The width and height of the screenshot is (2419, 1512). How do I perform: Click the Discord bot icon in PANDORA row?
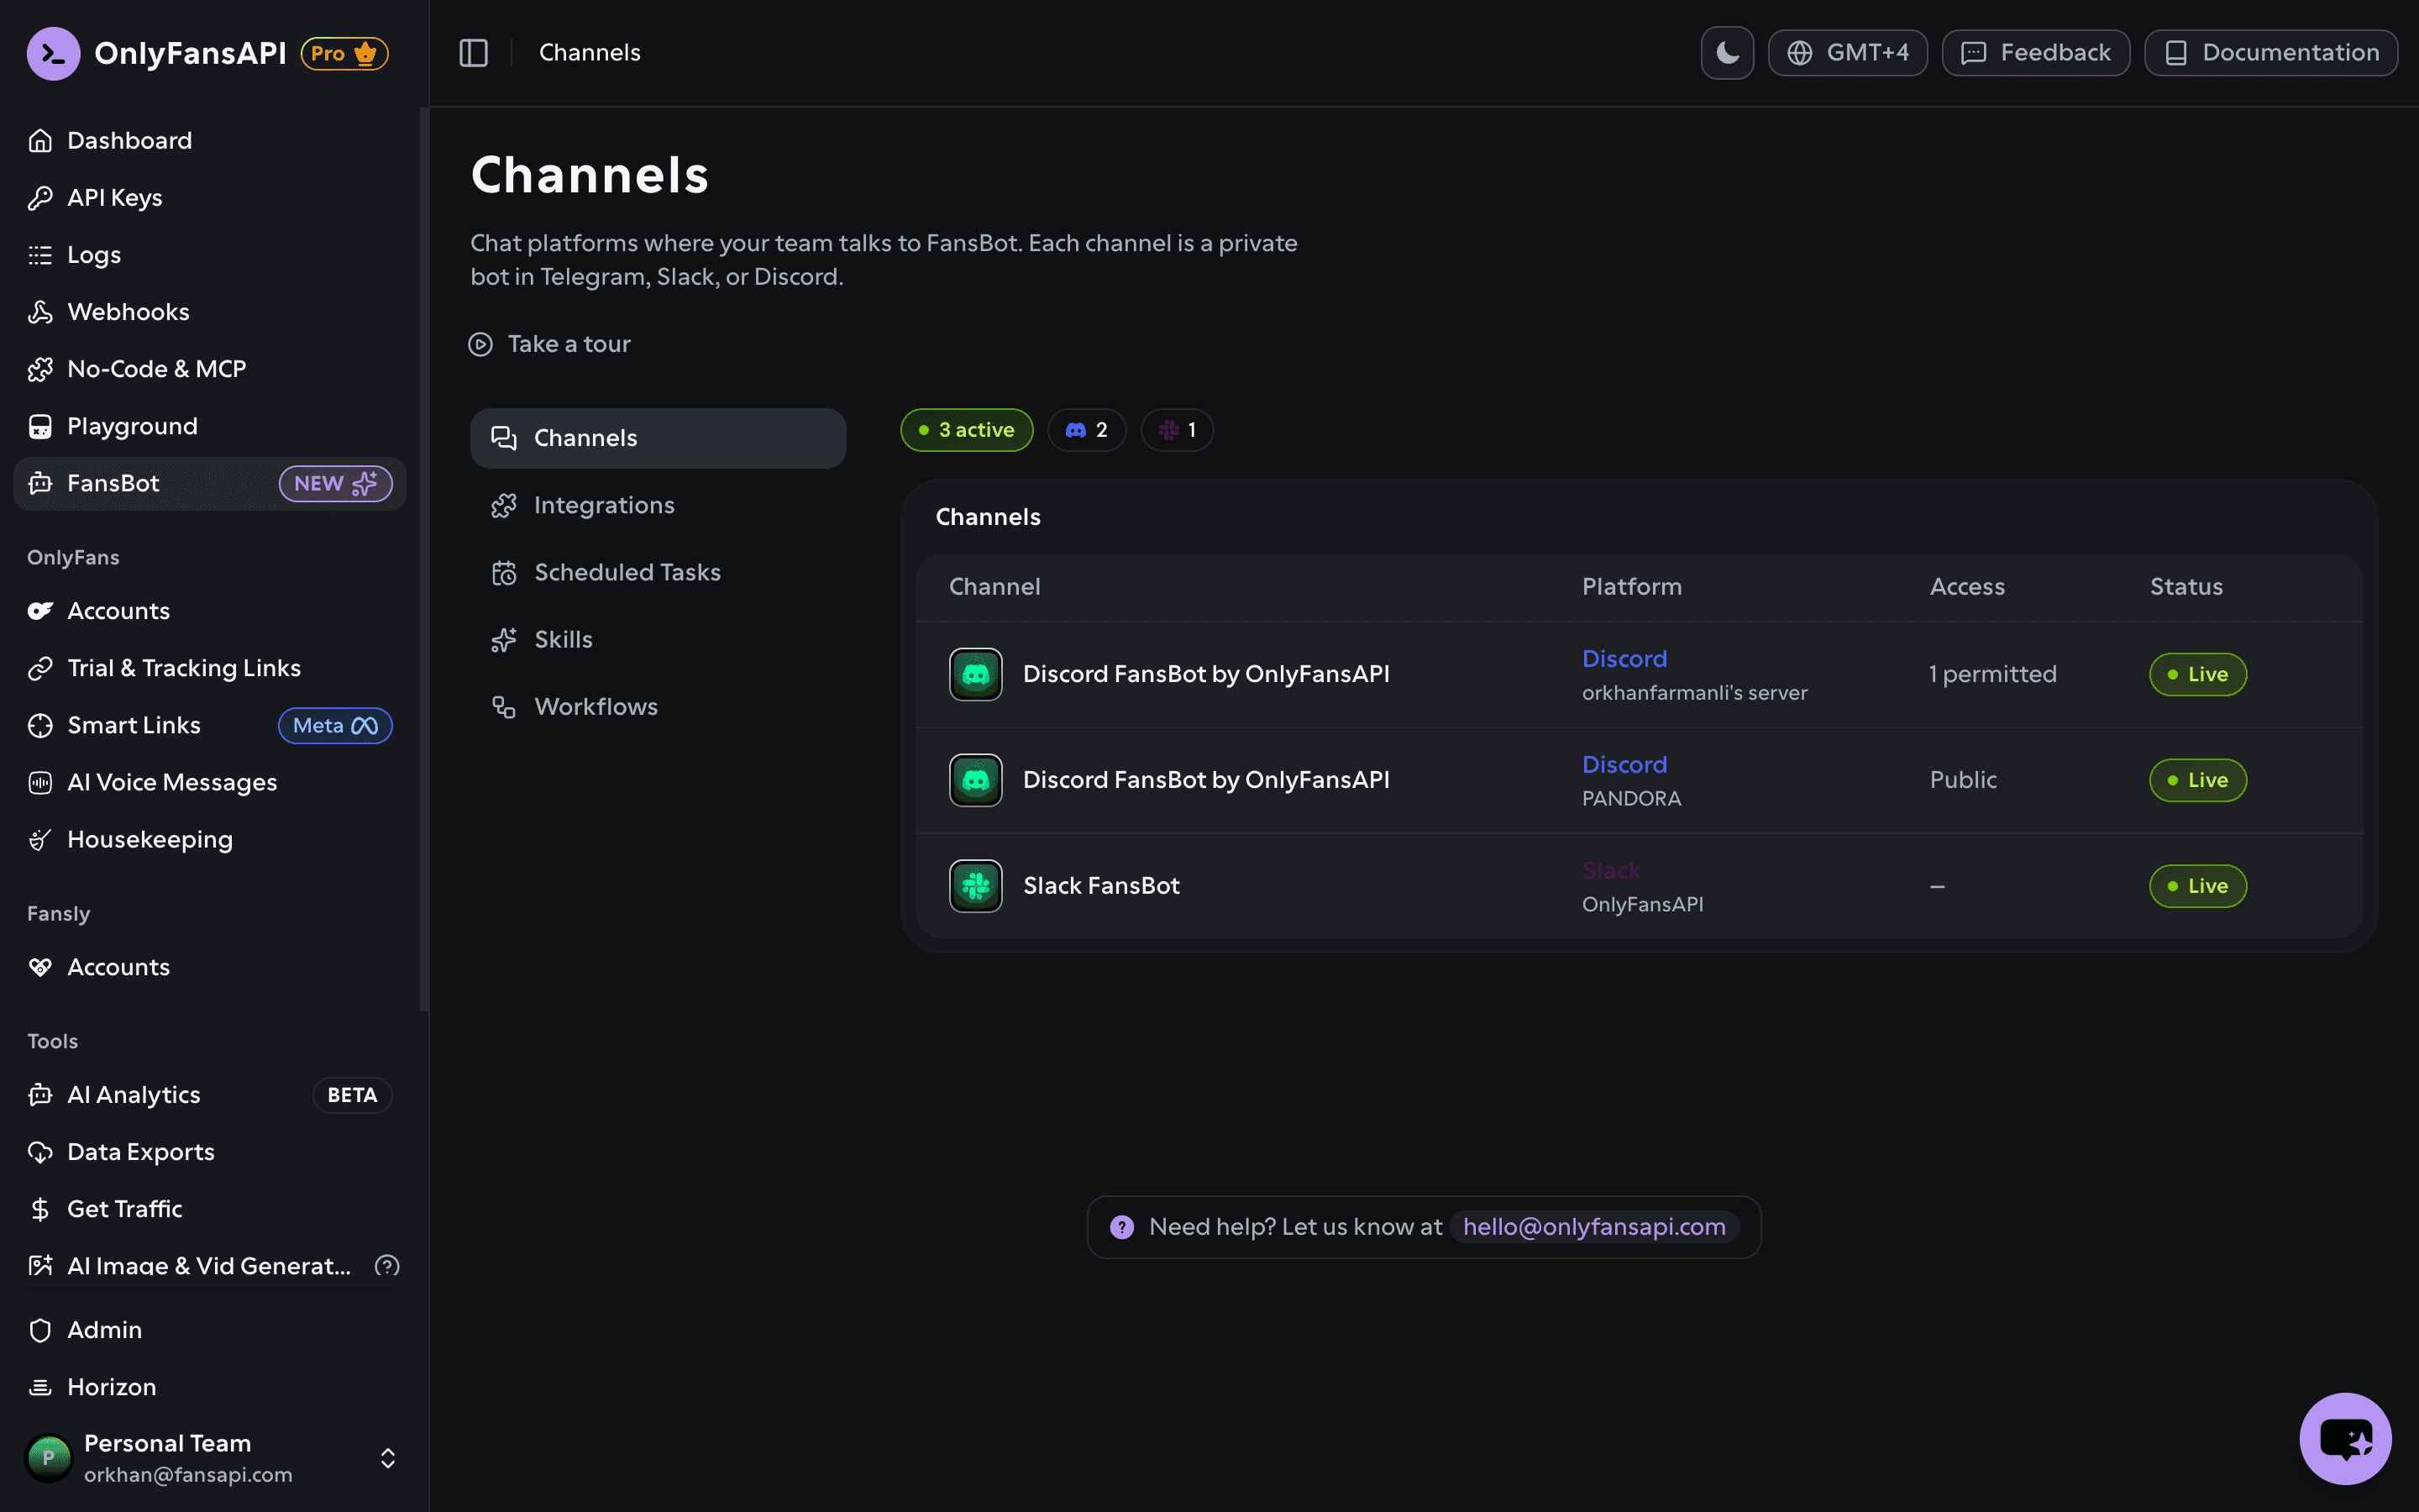[976, 780]
